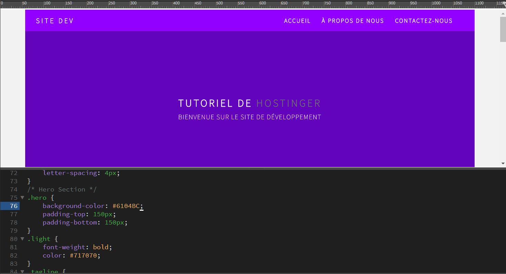Open the ACCUEIL navigation link
Screen dimensions: 506x274
pyautogui.click(x=297, y=21)
